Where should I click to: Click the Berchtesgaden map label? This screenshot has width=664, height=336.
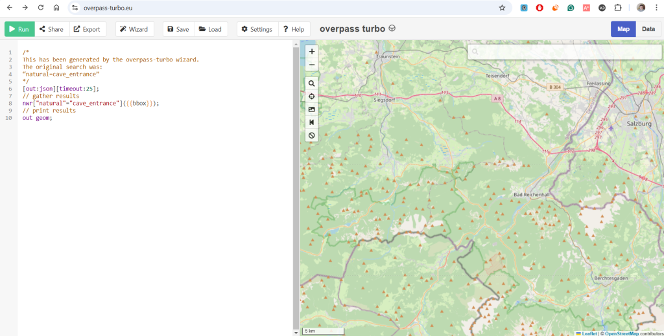(611, 278)
